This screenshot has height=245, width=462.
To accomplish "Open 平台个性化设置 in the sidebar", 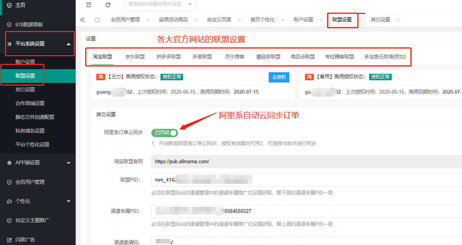I will (x=32, y=144).
